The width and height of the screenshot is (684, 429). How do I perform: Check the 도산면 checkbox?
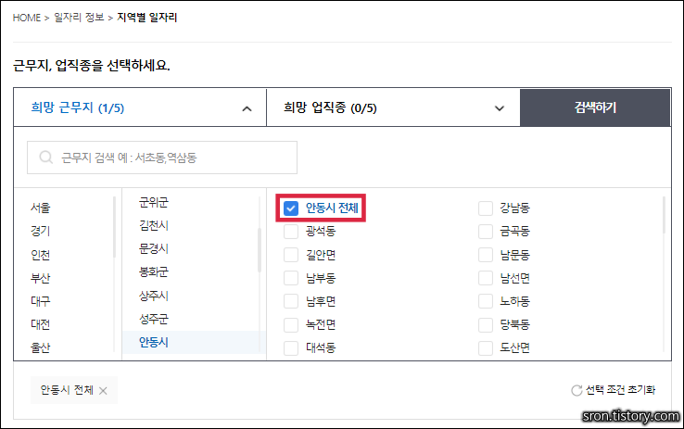[486, 347]
